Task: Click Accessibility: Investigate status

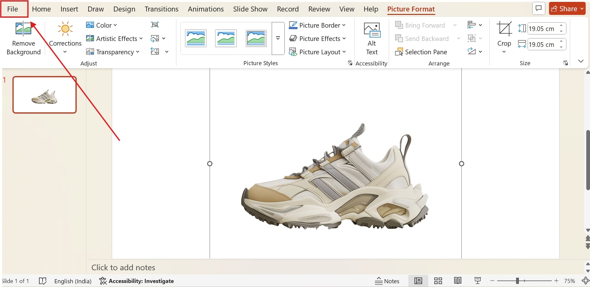Action: [x=137, y=281]
